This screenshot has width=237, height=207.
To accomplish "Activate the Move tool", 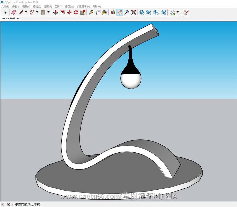I will click(69, 12).
